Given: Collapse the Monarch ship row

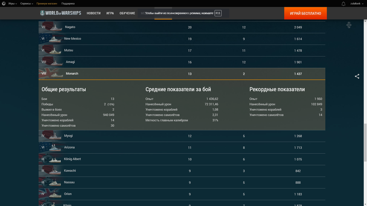Looking at the screenshot, I should [x=182, y=74].
